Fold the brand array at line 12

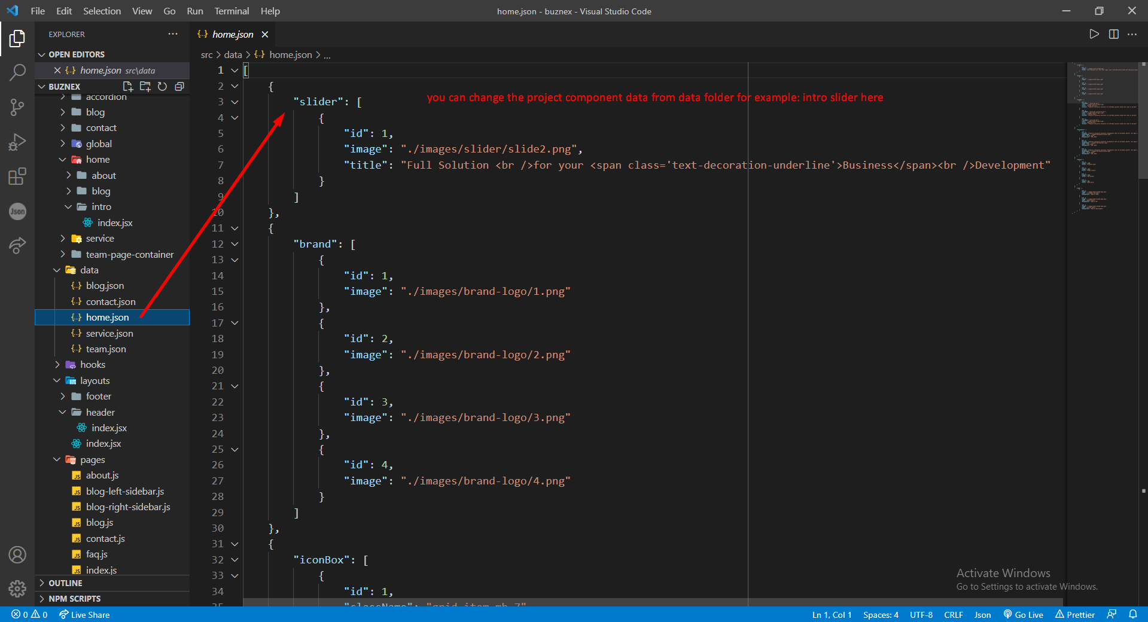click(235, 244)
